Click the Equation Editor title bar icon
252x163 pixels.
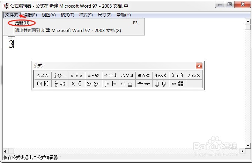[6, 6]
